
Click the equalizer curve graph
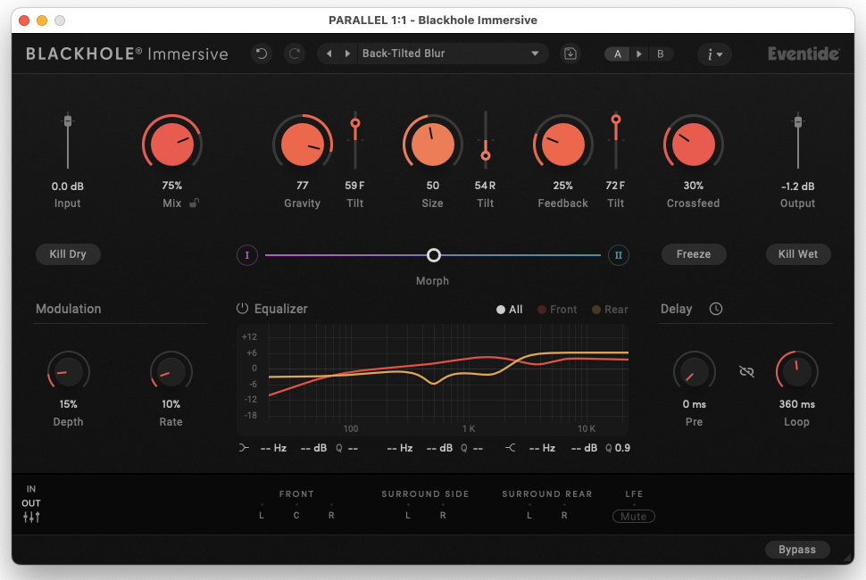(433, 380)
